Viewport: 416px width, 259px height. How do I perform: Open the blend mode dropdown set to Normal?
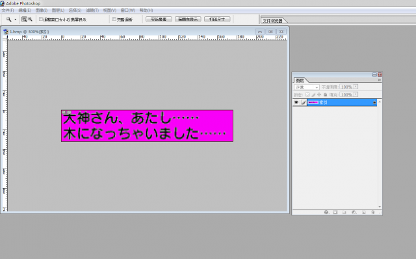click(x=306, y=87)
